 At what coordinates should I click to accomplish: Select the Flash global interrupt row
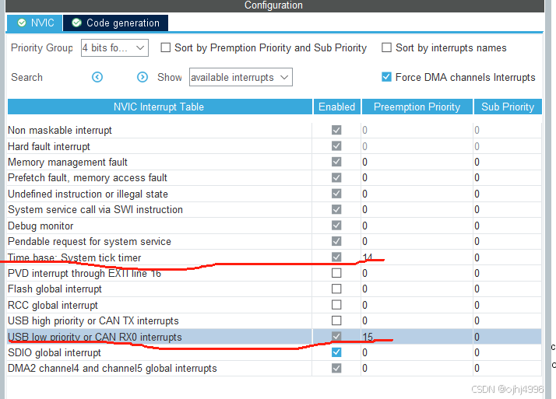point(274,289)
